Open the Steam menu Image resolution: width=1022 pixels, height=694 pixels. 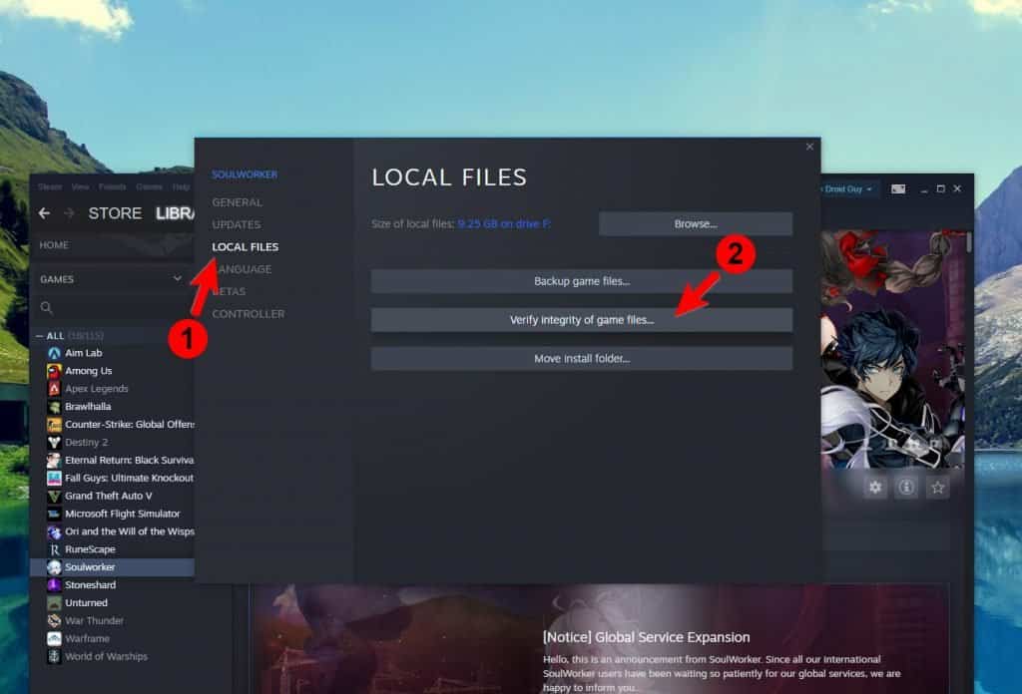click(x=50, y=186)
